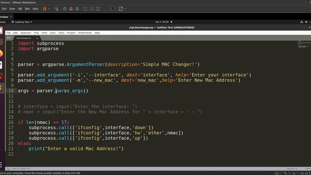Screen dimensions: 311x175
Task: Enter full screen mode icon in VMware toolbar
Action: 98,9
